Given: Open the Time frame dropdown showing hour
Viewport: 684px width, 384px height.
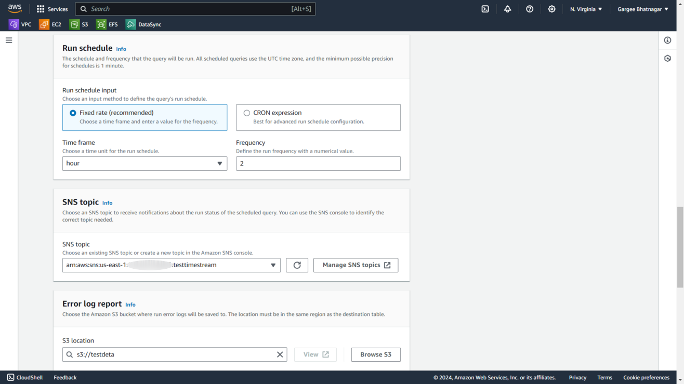Looking at the screenshot, I should coord(144,163).
